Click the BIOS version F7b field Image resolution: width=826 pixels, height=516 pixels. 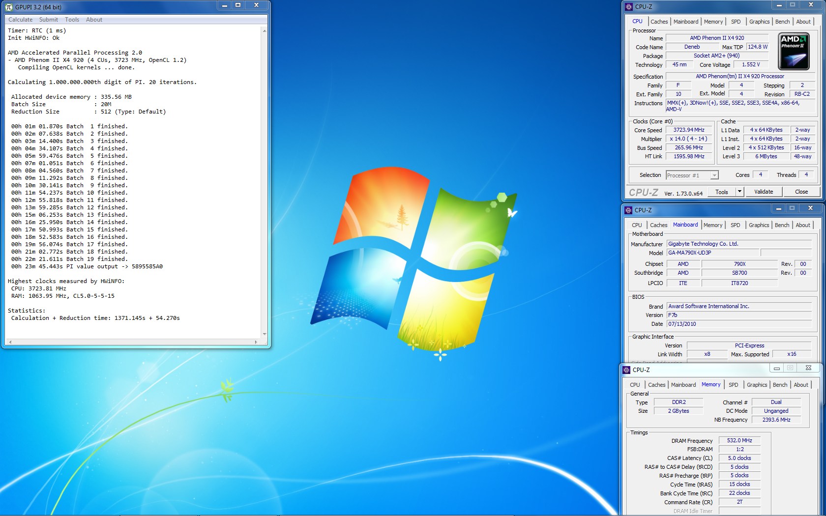point(739,315)
